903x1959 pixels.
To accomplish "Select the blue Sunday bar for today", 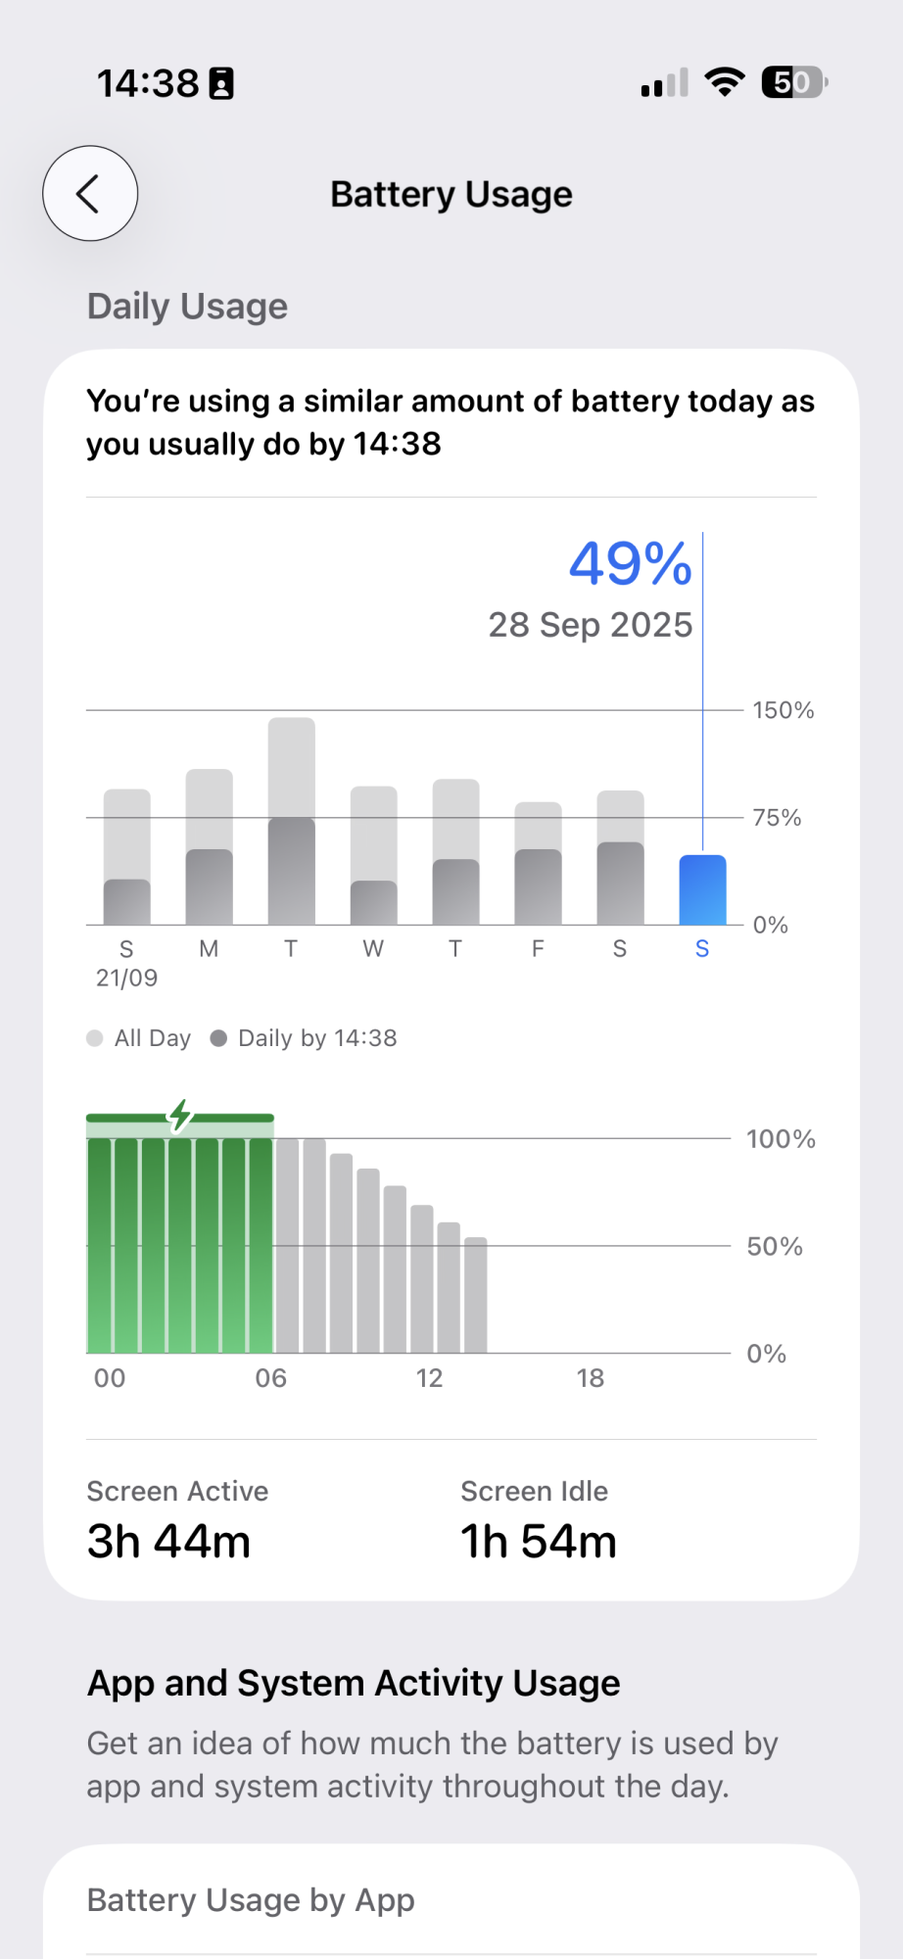I will pyautogui.click(x=702, y=889).
